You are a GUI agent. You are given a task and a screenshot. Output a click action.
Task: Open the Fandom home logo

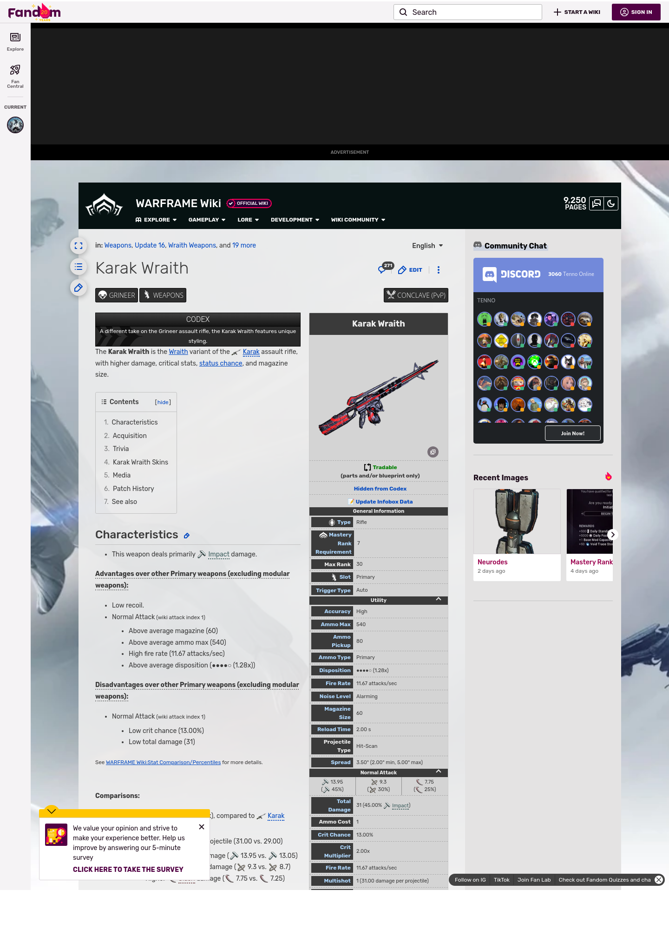pos(34,12)
